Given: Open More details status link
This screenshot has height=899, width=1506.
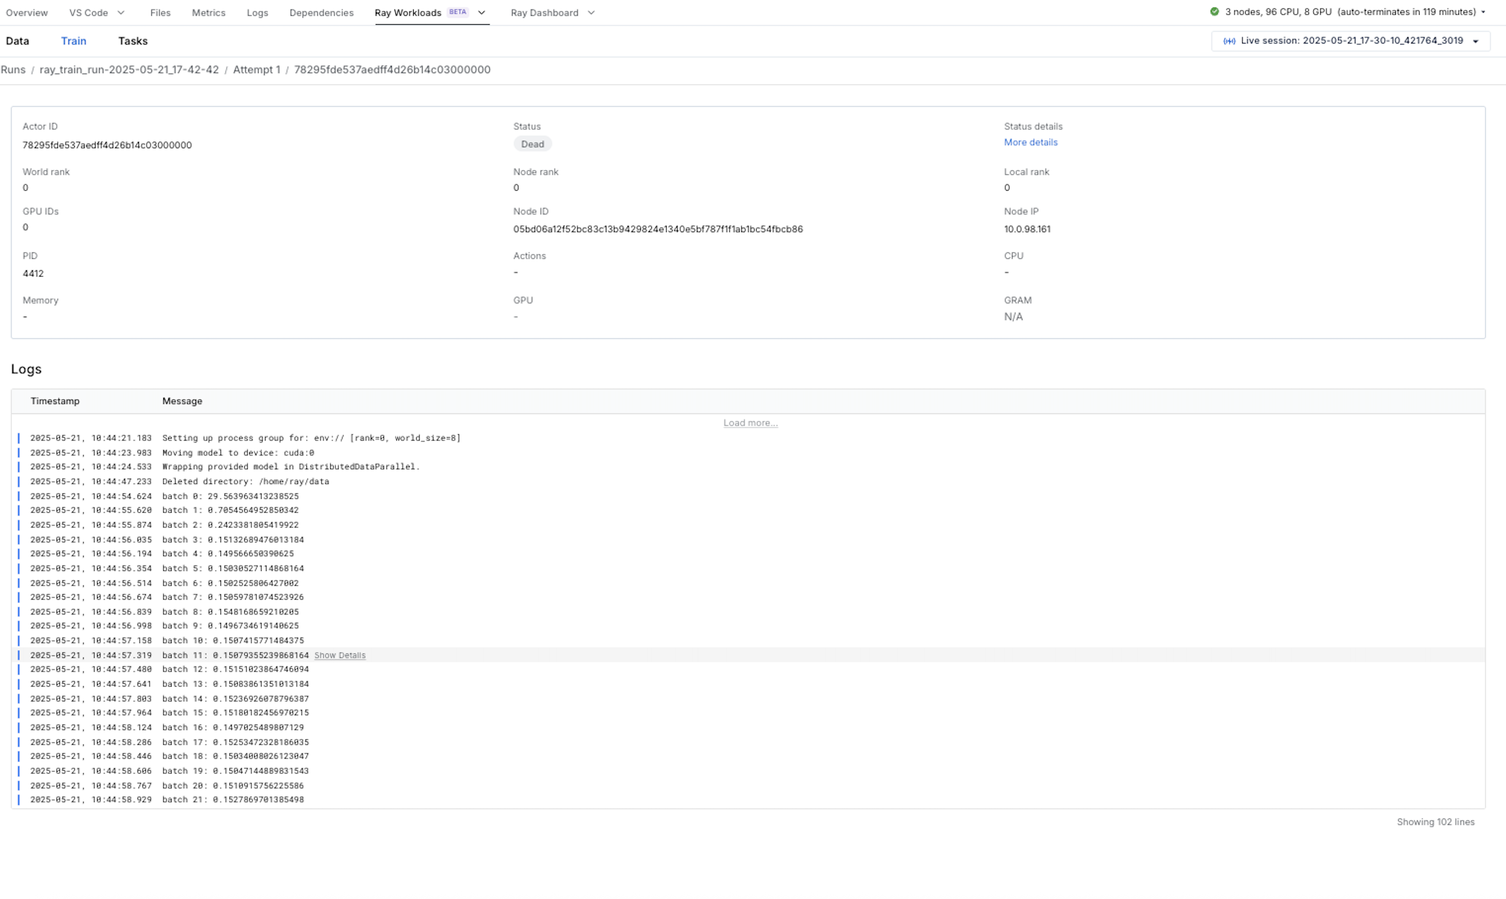Looking at the screenshot, I should 1031,143.
